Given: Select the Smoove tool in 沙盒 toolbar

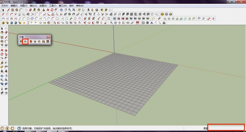Looking at the screenshot, I should tap(31, 41).
